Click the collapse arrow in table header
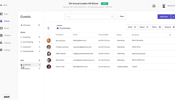 point(170,35)
